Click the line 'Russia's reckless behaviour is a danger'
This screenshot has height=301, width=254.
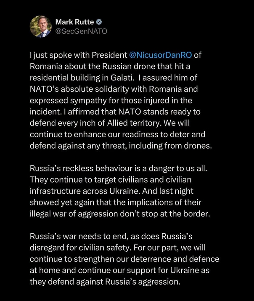(119, 168)
